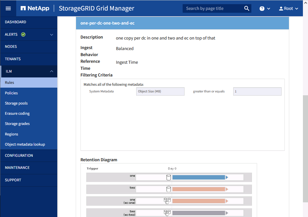The height and width of the screenshot is (217, 308).
Task: Select Rules in the ILM submenu
Action: coord(29,83)
